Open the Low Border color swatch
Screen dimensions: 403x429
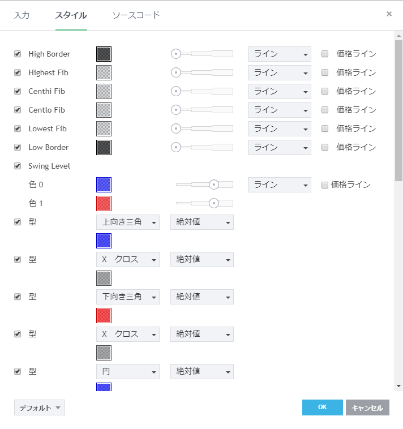104,147
